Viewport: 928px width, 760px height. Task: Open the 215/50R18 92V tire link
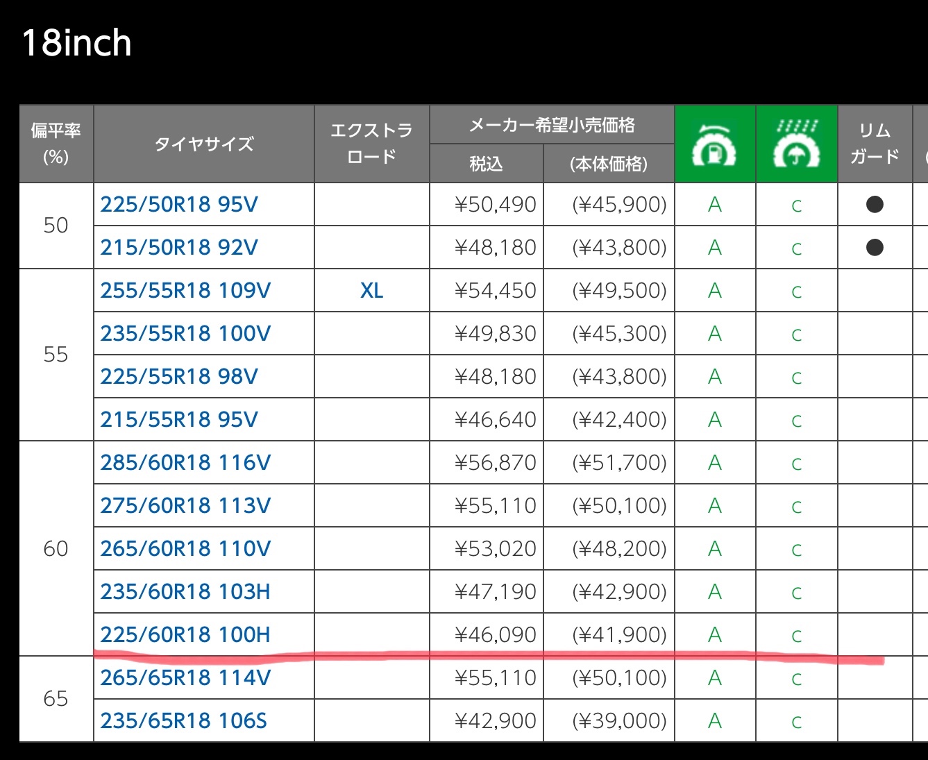179,248
